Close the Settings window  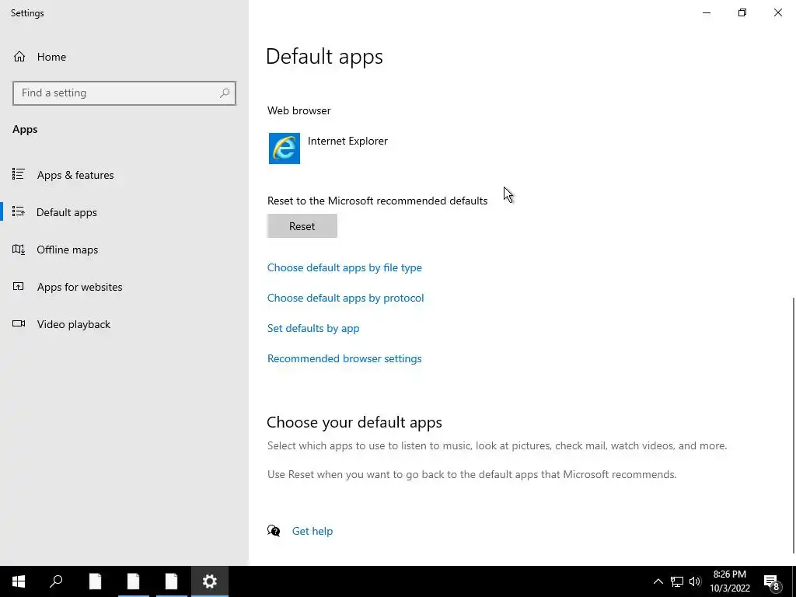click(x=777, y=12)
